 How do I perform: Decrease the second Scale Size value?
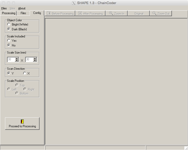click(x=35, y=61)
